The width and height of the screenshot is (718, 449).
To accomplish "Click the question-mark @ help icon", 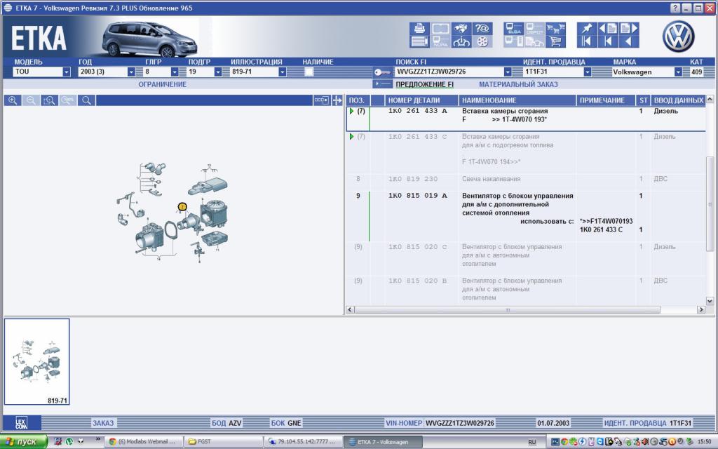I will 482,28.
